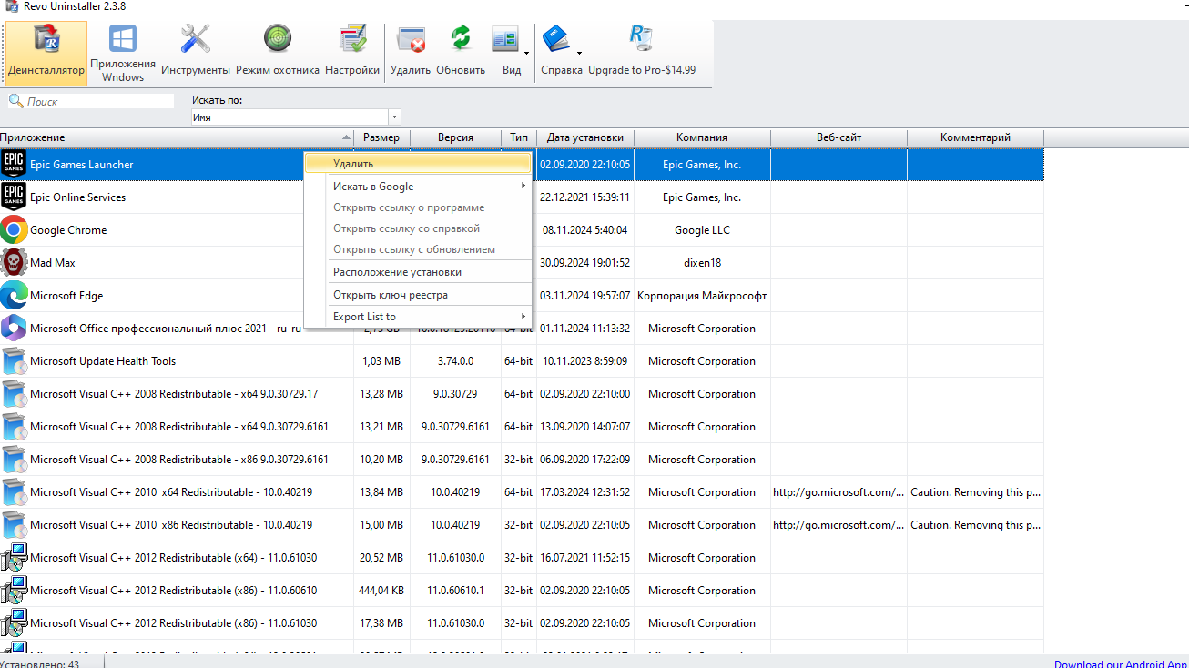Sort list by Комментарий column

(x=975, y=137)
